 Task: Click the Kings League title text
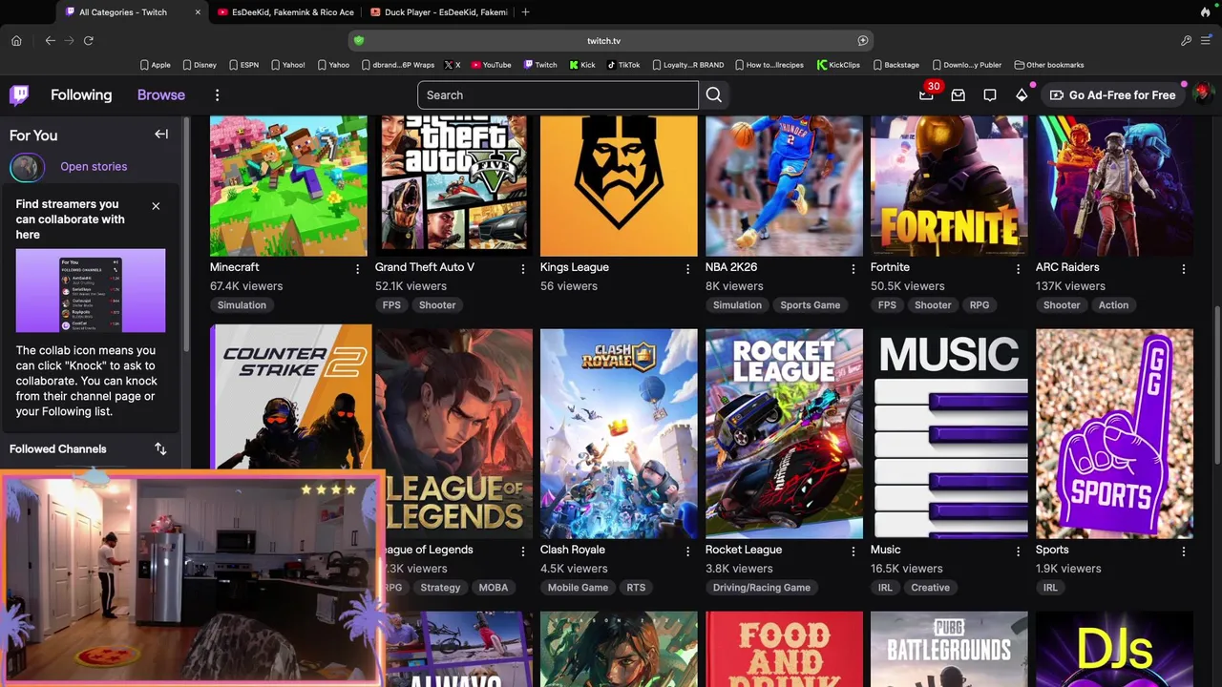pos(575,267)
